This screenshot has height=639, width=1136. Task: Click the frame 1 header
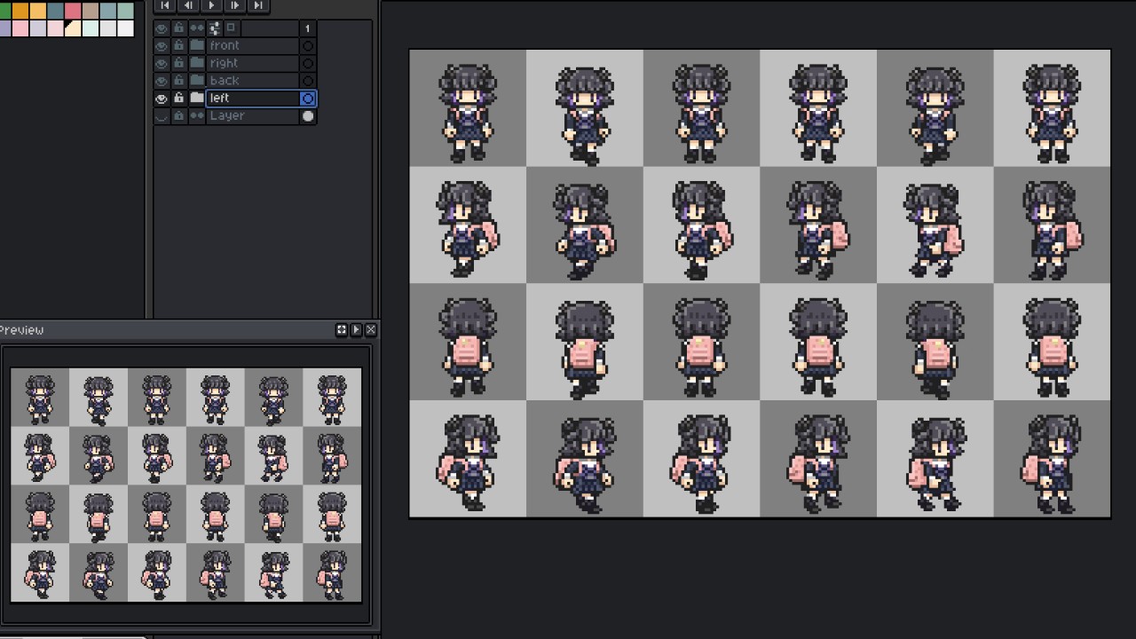(308, 28)
